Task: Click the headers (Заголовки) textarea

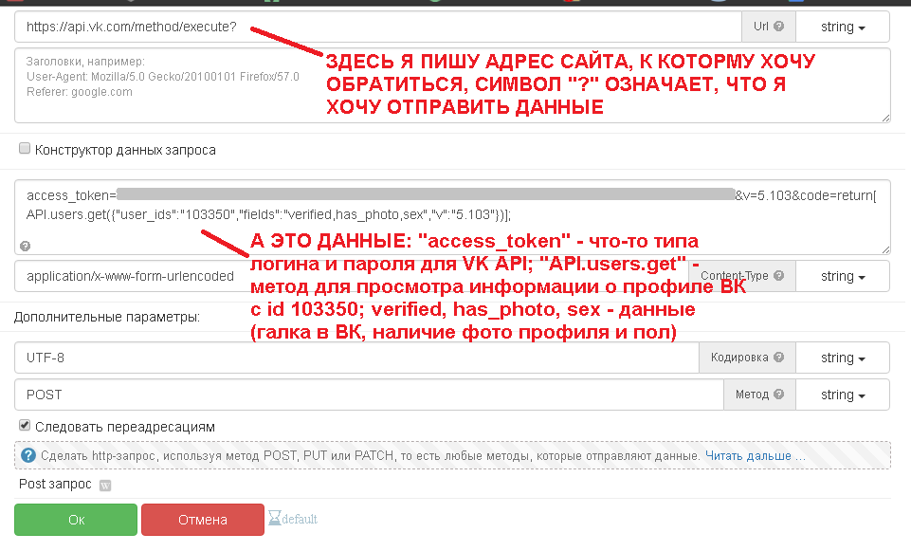Action: [452, 85]
